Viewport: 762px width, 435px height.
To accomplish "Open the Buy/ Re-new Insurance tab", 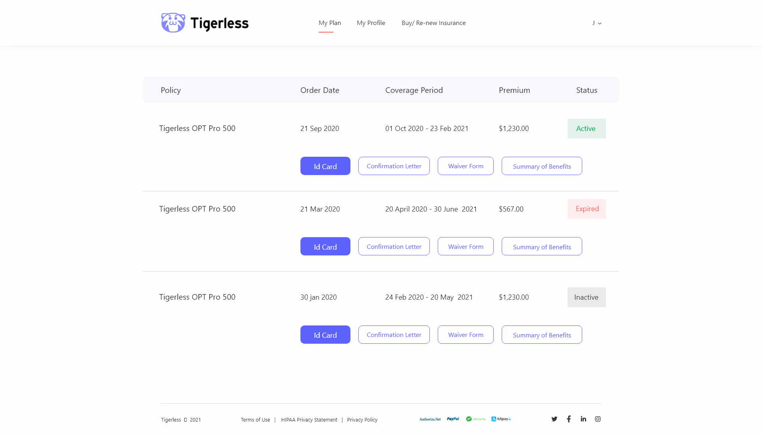I will point(433,23).
